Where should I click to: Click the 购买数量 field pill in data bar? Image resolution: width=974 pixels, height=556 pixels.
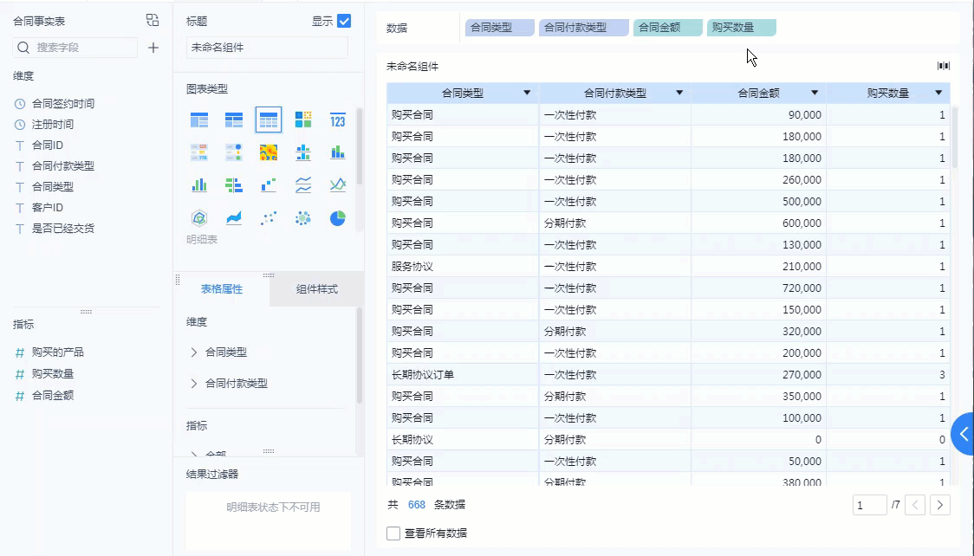741,28
